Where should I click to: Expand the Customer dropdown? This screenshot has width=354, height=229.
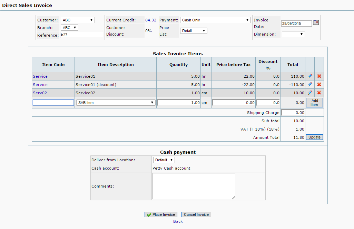click(78, 20)
